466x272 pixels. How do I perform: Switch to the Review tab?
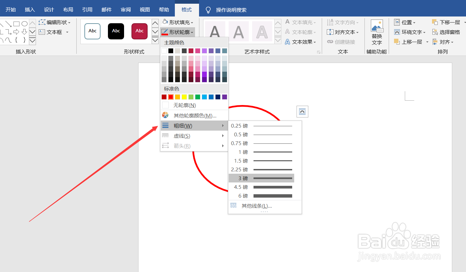(x=126, y=10)
